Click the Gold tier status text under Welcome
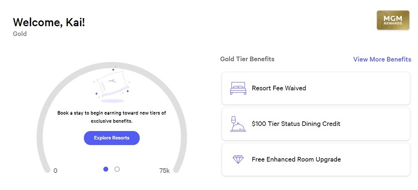The image size is (418, 190). coord(20,34)
